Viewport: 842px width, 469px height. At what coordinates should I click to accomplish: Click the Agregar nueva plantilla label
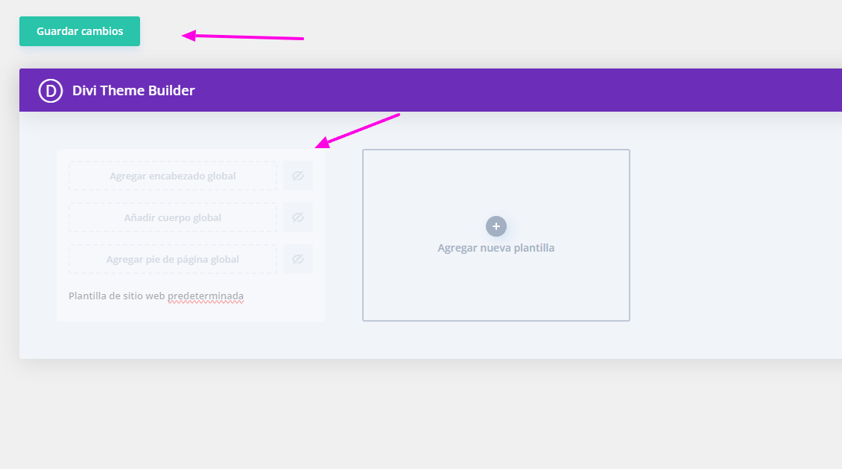coord(496,248)
